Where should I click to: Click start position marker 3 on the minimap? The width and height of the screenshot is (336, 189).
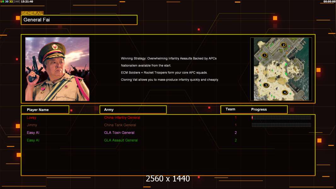[x=266, y=85]
